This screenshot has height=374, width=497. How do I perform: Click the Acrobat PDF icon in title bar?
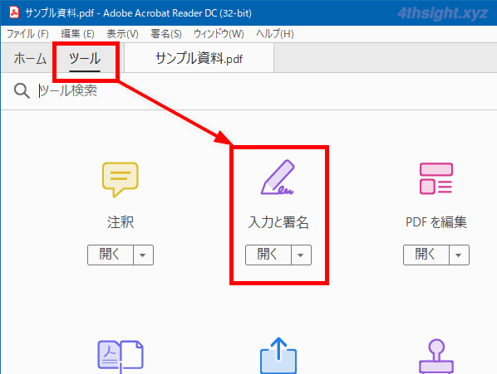click(14, 12)
